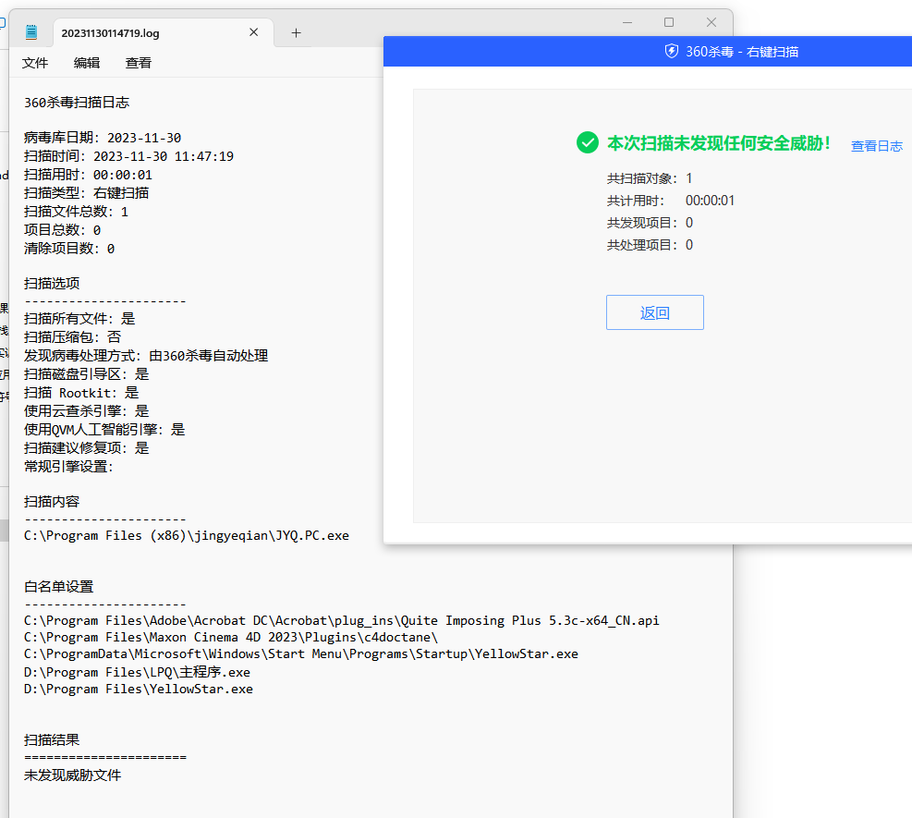Click the 扫描压缩包: 否 line
The width and height of the screenshot is (912, 818).
(73, 337)
